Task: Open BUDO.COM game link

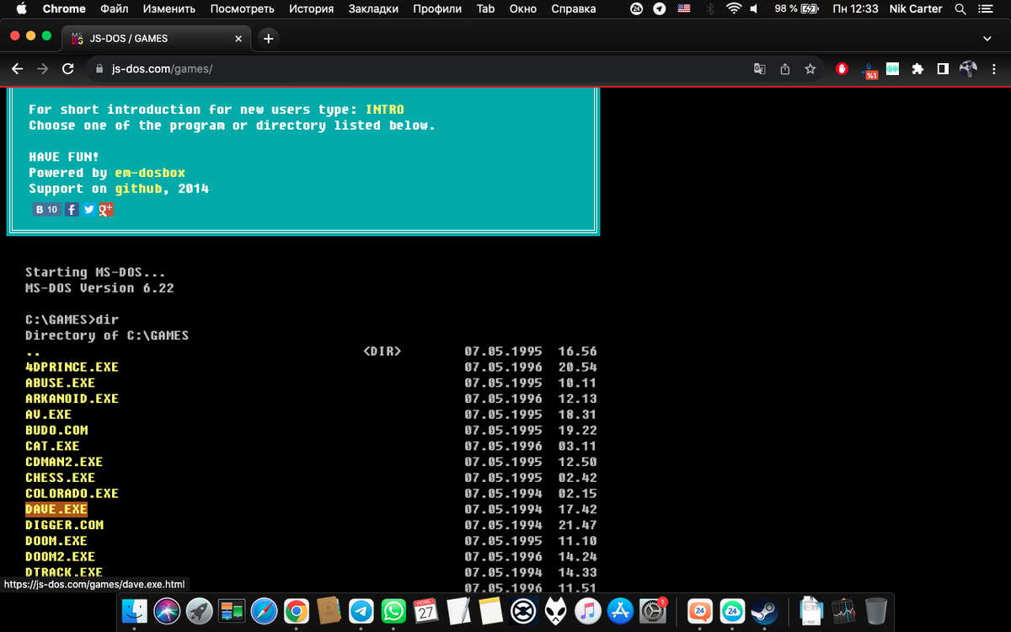Action: 56,430
